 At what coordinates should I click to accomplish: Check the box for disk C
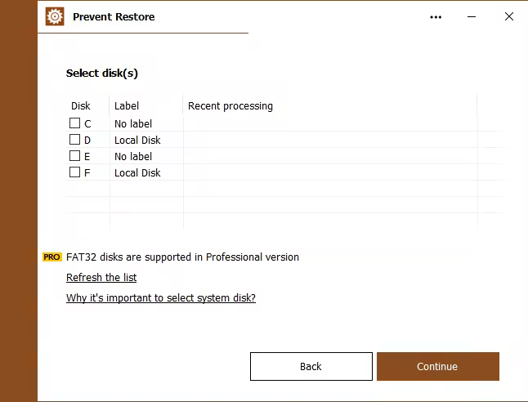pyautogui.click(x=75, y=123)
